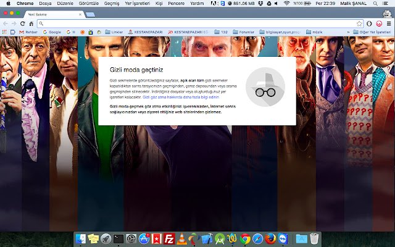The width and height of the screenshot is (395, 247).
Task: Open TeamViewer from the dock
Action: point(283,239)
